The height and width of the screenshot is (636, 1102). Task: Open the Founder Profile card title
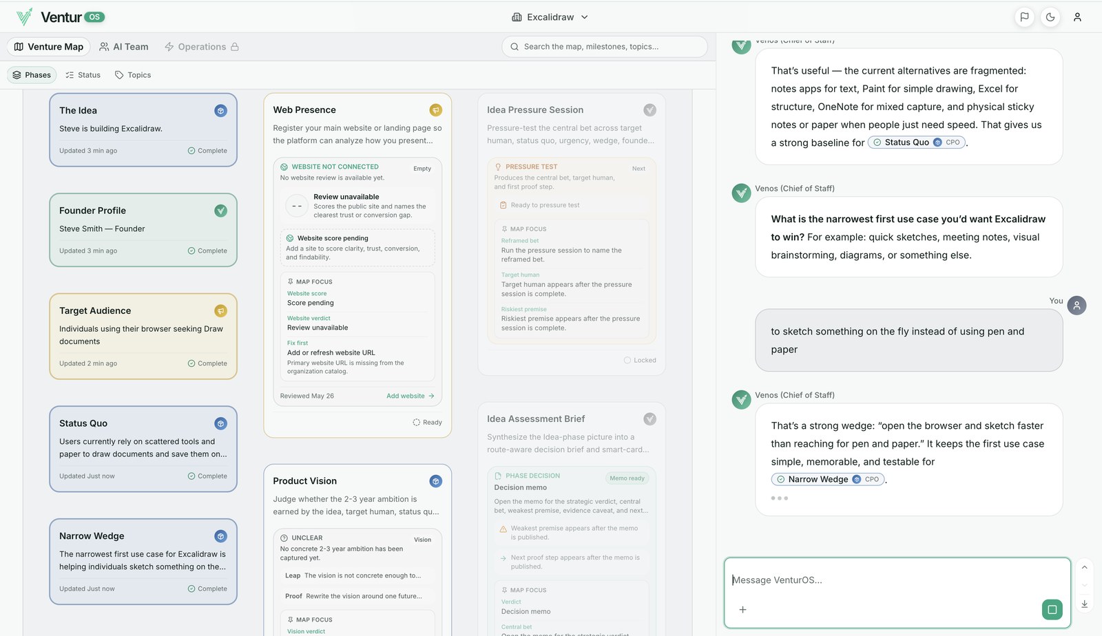[92, 211]
